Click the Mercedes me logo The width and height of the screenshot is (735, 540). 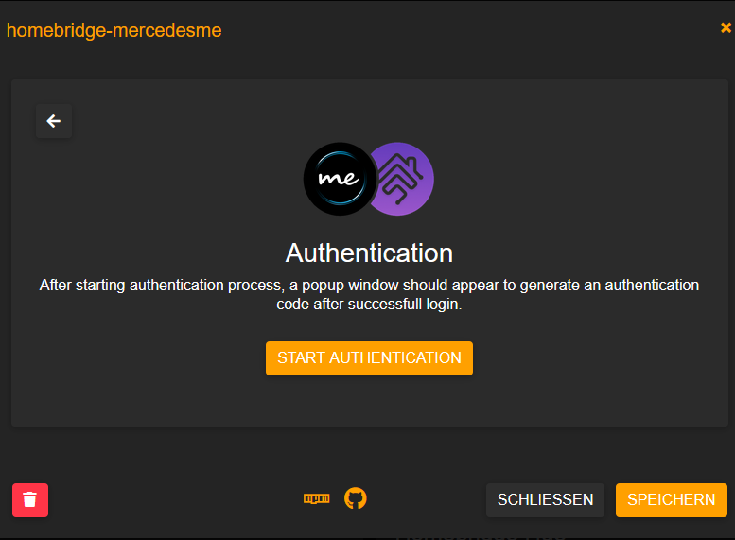pos(339,178)
